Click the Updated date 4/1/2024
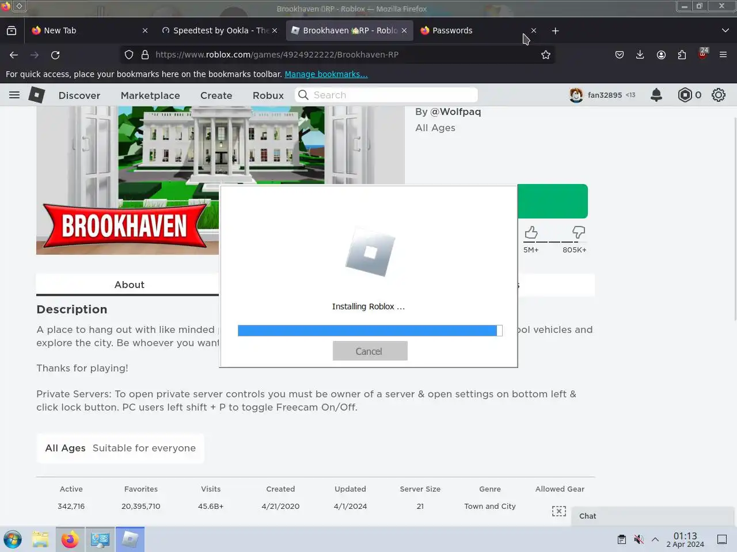The height and width of the screenshot is (552, 737). (x=350, y=506)
